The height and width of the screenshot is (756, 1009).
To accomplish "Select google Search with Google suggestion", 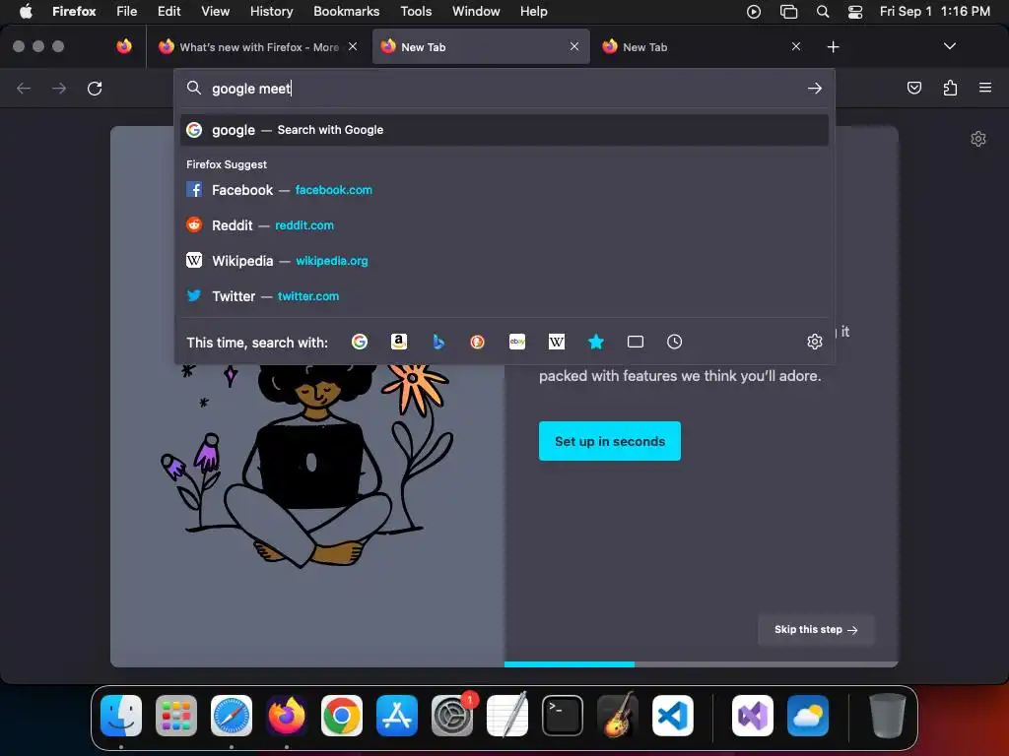I will 504,130.
